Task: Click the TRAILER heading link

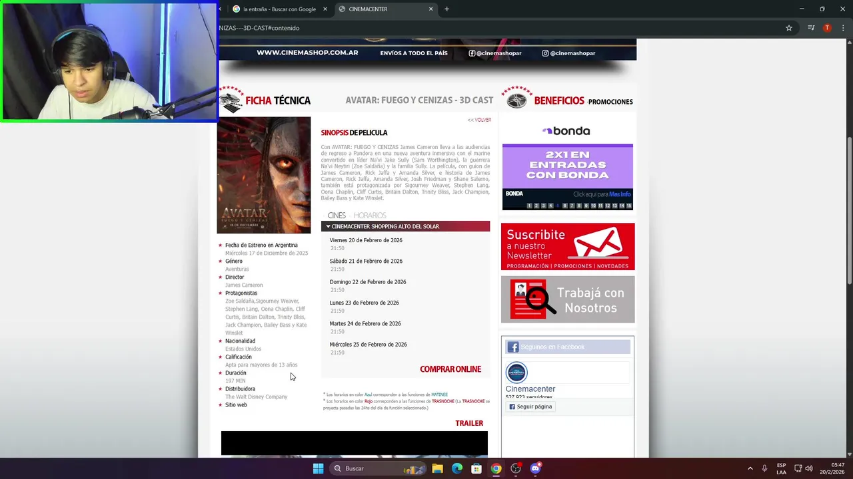Action: [469, 423]
